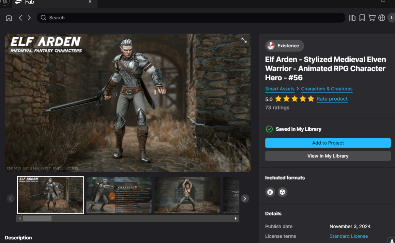The height and width of the screenshot is (243, 395).
Task: Open the Standard License link
Action: (x=349, y=236)
